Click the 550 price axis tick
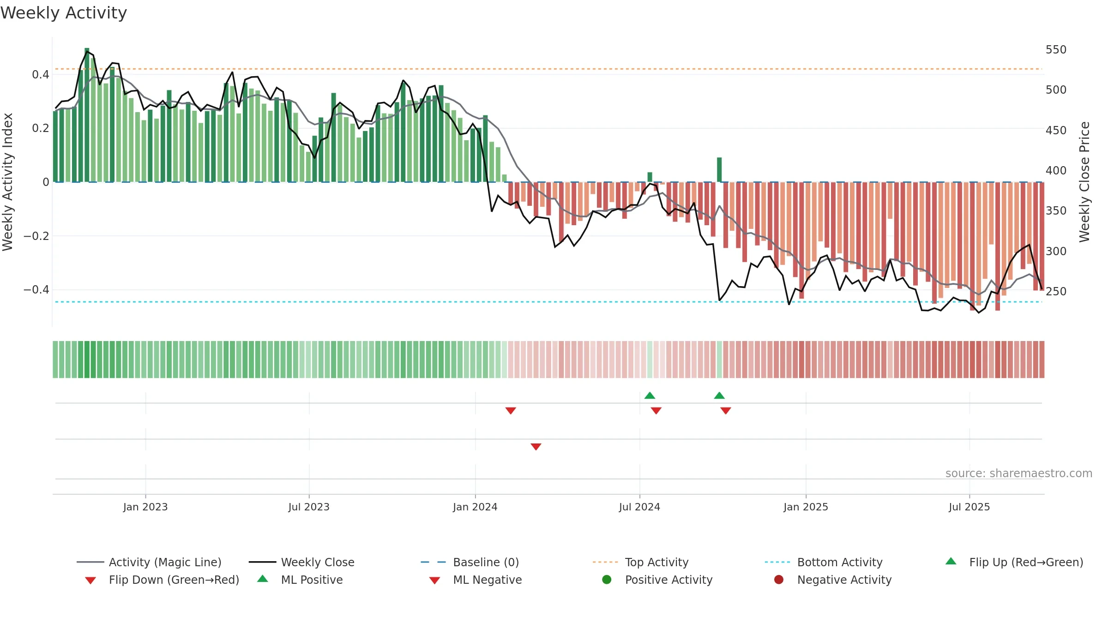The image size is (1108, 623). [1056, 49]
